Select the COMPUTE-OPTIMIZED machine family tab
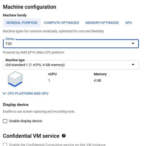The image size is (145, 146). 62,23
